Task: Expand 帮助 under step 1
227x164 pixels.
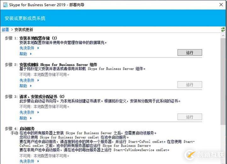Action: [23, 54]
